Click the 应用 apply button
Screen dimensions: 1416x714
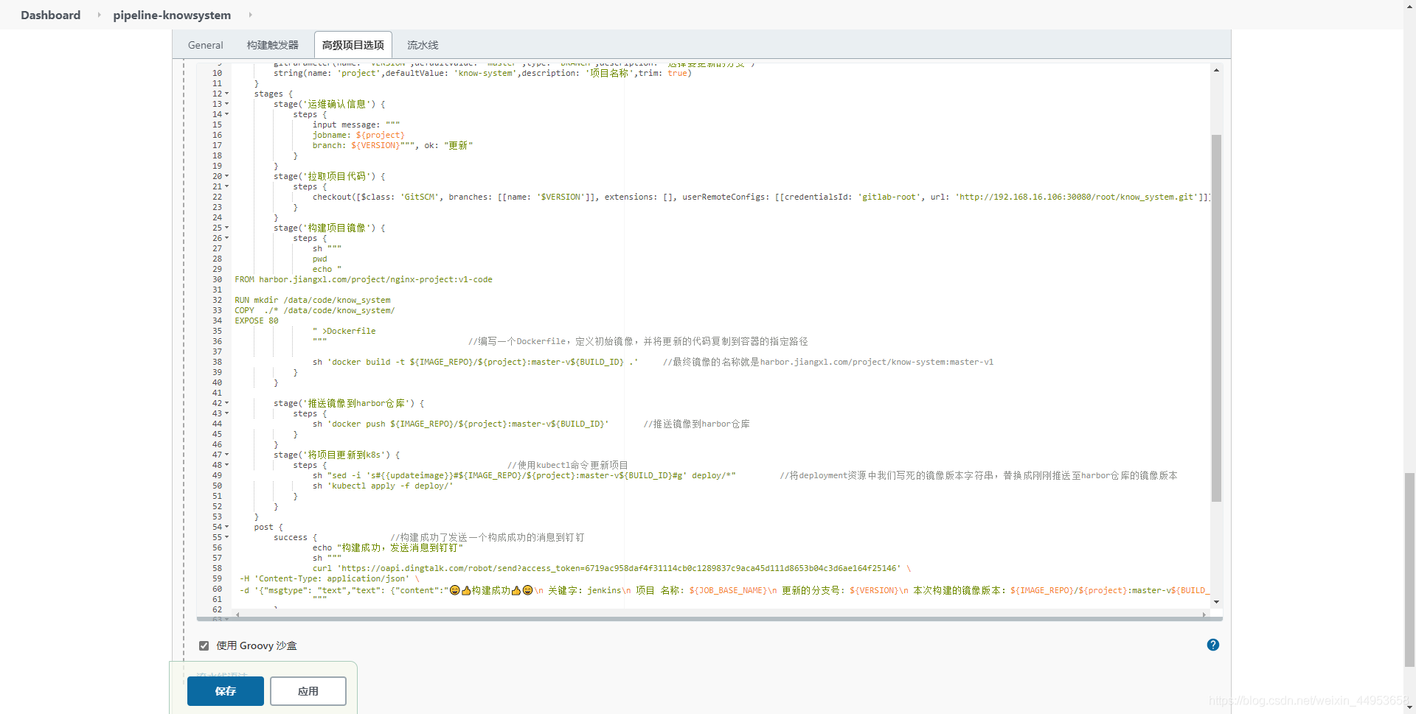click(308, 691)
